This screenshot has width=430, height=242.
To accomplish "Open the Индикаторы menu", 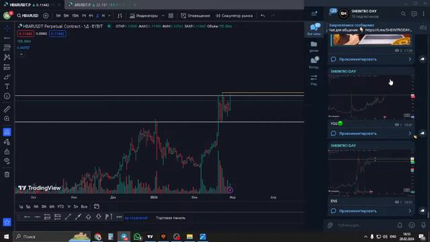I will click(144, 15).
